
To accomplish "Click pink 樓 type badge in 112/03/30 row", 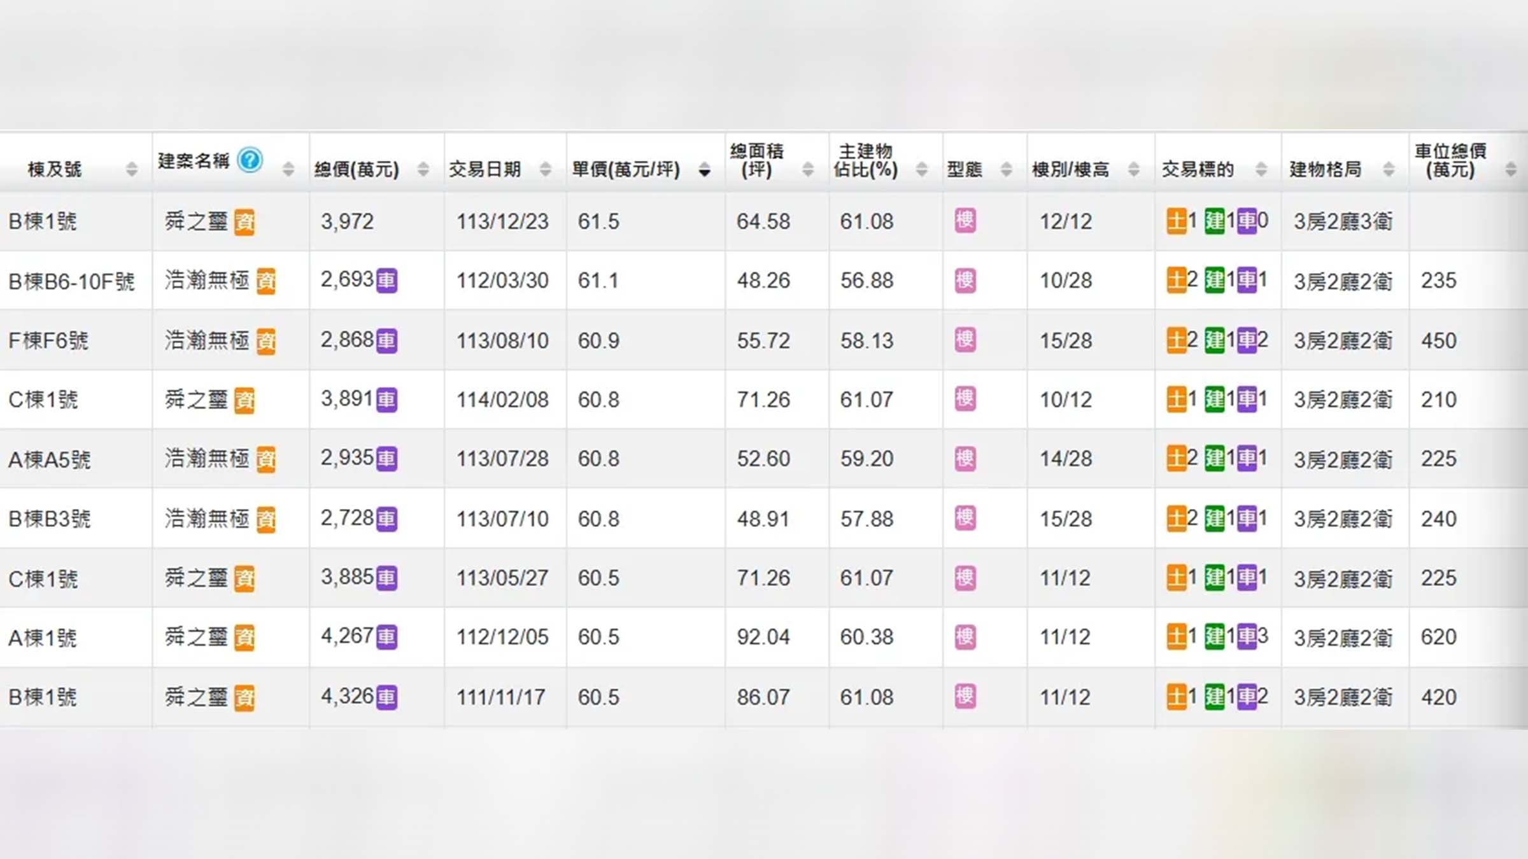I will [965, 280].
